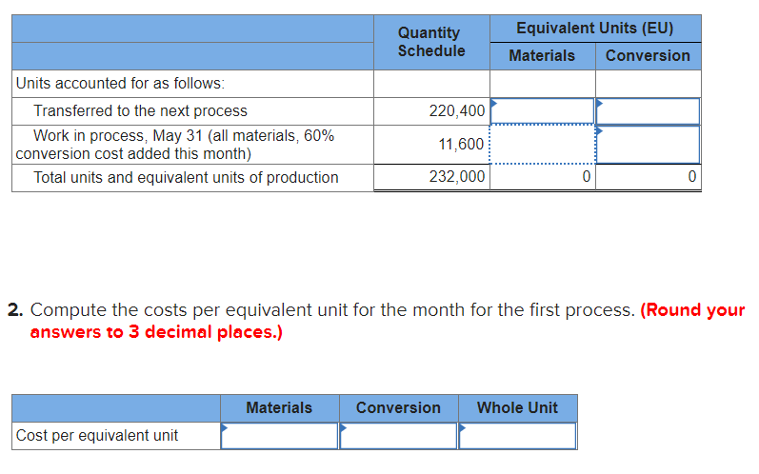Click Materials header in cost table
The width and height of the screenshot is (759, 474).
point(279,407)
